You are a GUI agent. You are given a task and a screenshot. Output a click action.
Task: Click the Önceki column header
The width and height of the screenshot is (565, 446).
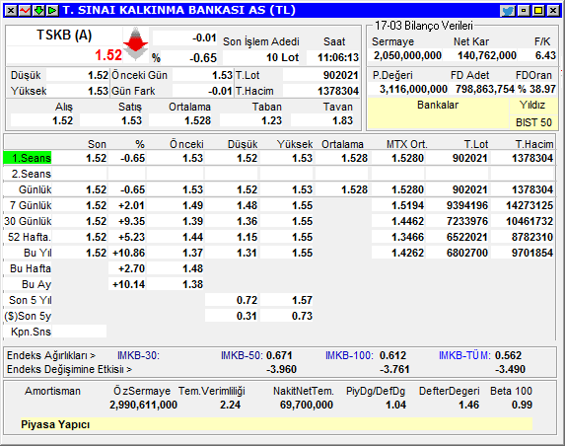point(186,144)
